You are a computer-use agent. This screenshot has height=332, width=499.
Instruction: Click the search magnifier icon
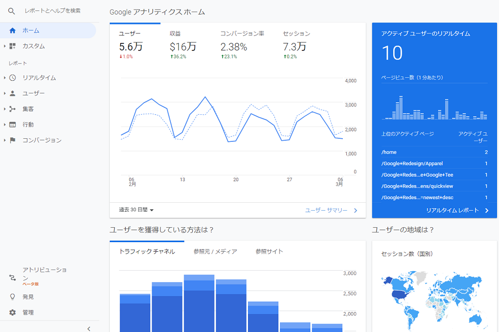pos(11,11)
